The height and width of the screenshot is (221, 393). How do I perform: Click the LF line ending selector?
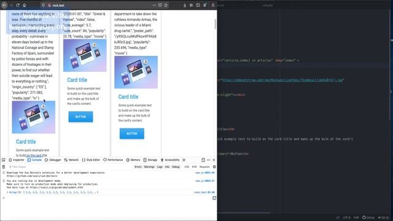coord(338,217)
